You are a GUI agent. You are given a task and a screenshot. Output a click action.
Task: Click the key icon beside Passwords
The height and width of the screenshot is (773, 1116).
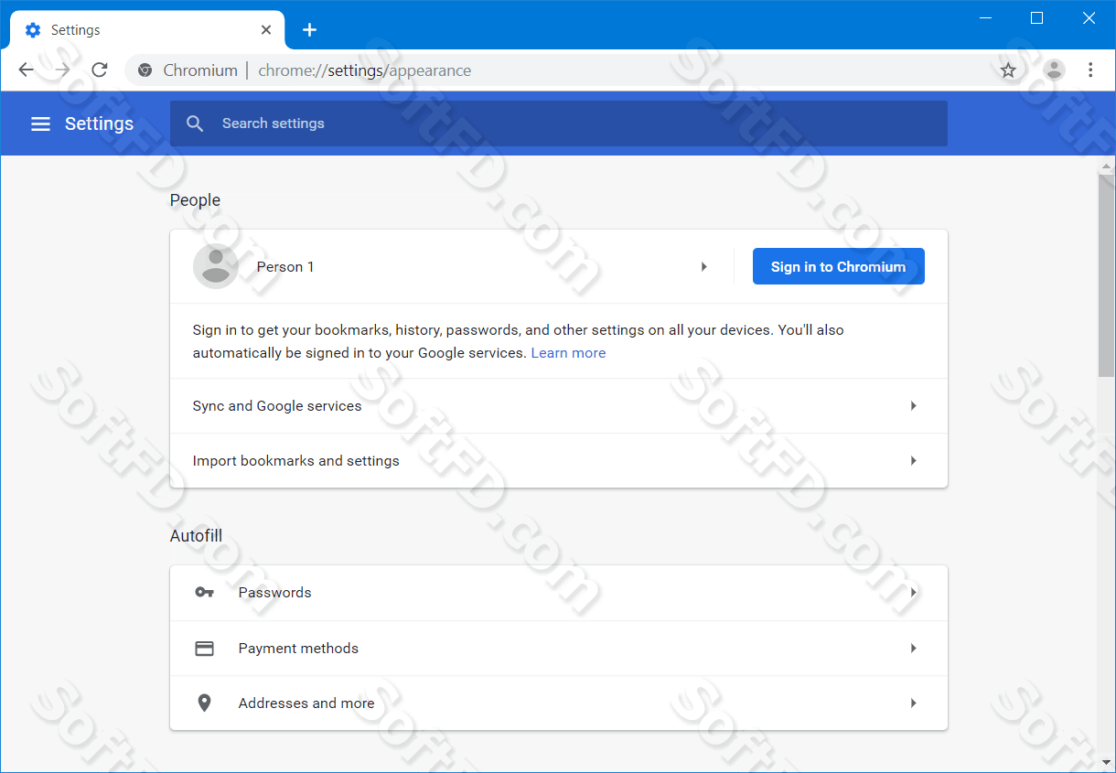coord(205,593)
